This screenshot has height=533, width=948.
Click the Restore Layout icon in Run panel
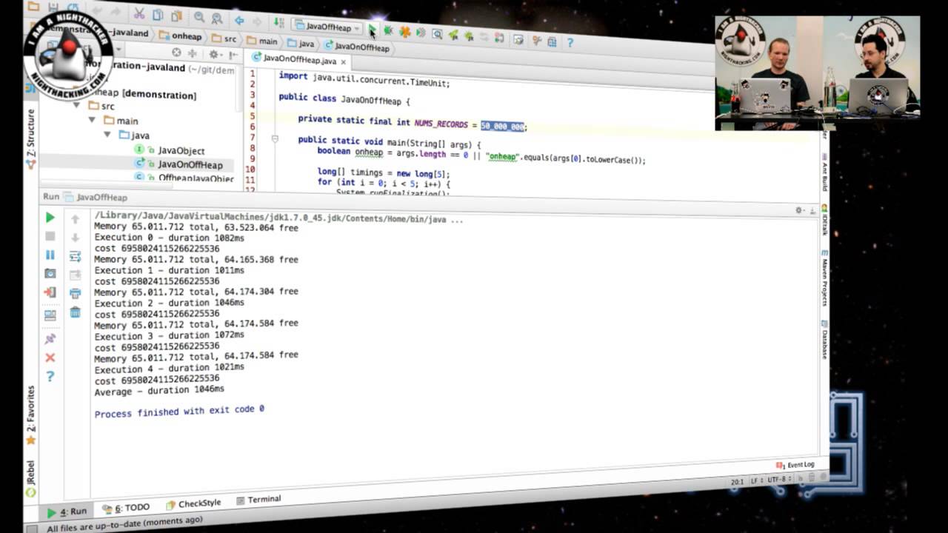pos(50,315)
